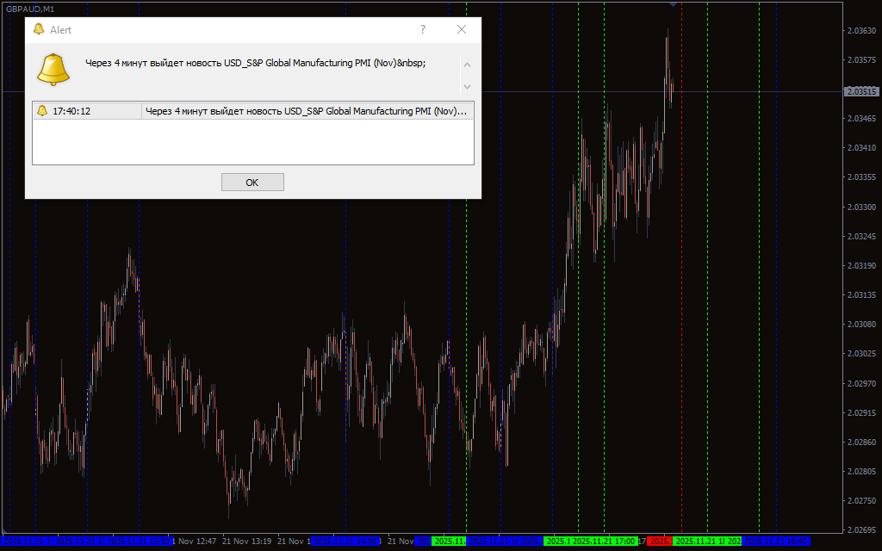Viewport: 882px width, 551px height.
Task: Click the Alert dialog title text
Action: 61,30
